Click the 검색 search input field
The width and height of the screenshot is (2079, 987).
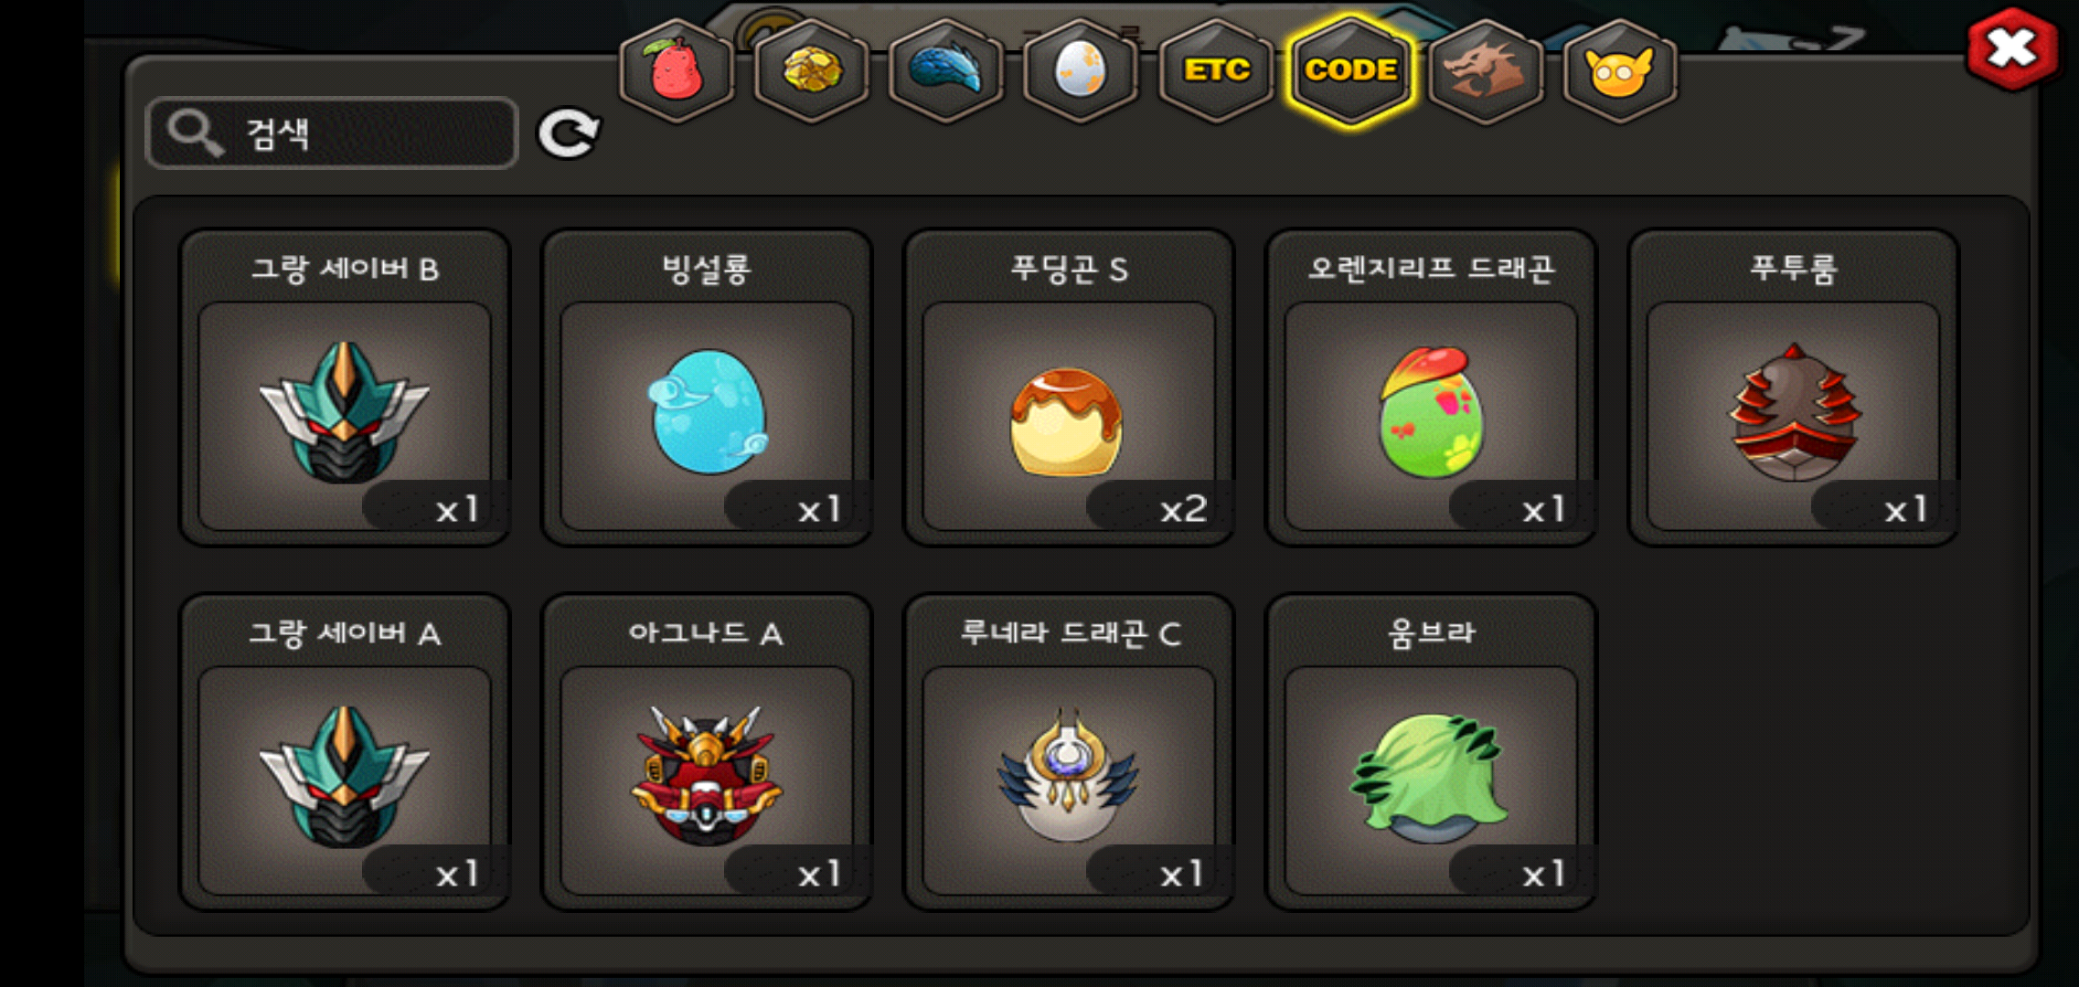(x=332, y=133)
